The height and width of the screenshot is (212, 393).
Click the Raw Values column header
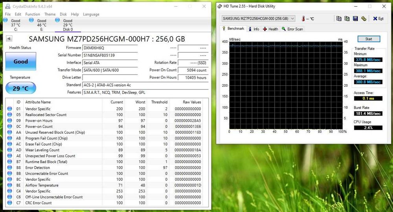(x=192, y=102)
